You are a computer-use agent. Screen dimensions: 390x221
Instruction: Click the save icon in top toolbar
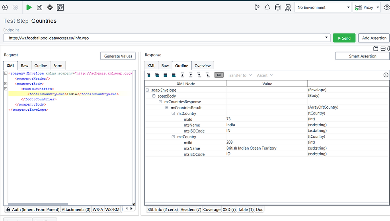39,7
